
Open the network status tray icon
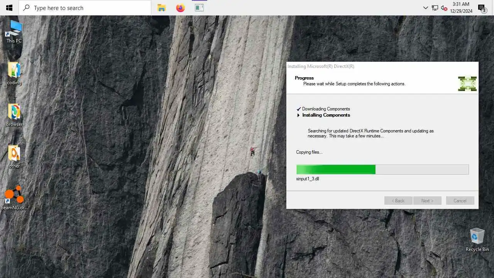435,8
